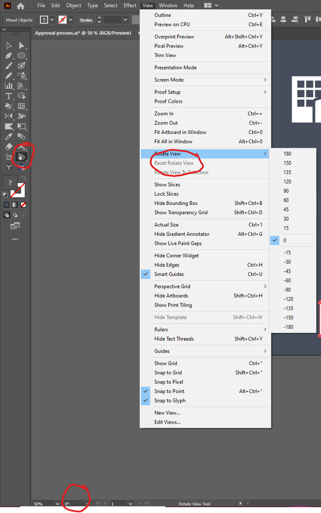
Task: Pick the Ellipse tool
Action: 22,55
